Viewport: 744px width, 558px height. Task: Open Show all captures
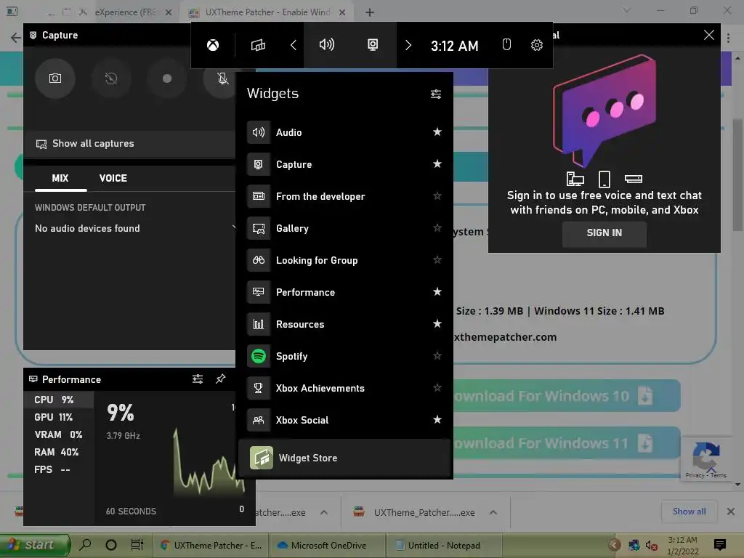(129, 144)
